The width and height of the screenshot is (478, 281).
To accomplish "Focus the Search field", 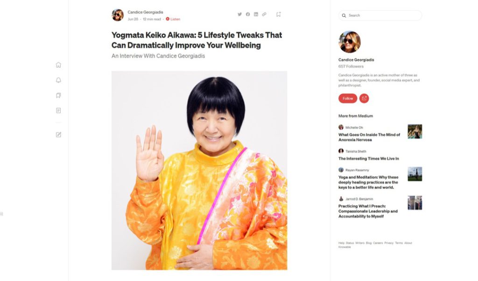I will coord(380,15).
